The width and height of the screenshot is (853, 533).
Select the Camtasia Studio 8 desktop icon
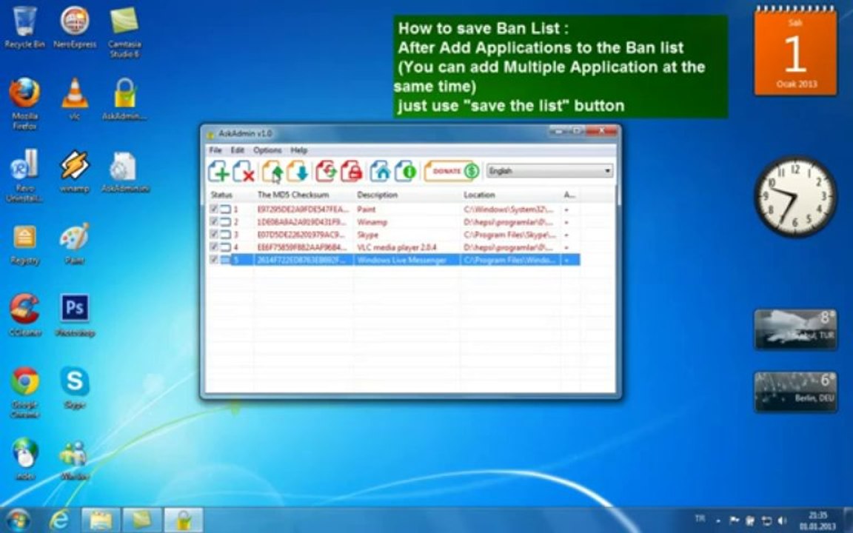(124, 32)
